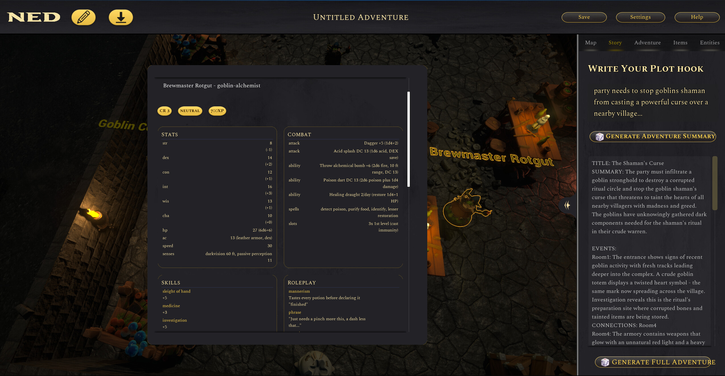Click the stat block scrollbar
725x376 pixels.
coord(409,137)
